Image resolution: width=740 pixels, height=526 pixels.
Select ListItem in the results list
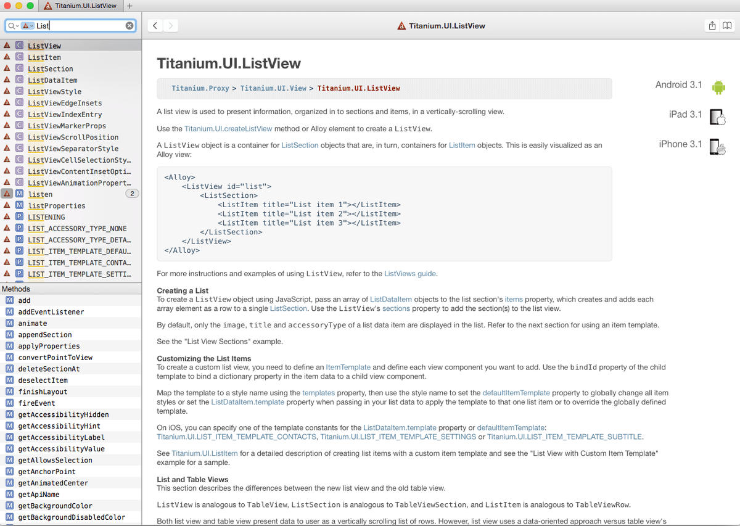coord(71,57)
